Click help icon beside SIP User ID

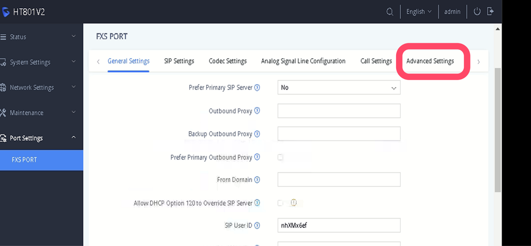tap(257, 225)
